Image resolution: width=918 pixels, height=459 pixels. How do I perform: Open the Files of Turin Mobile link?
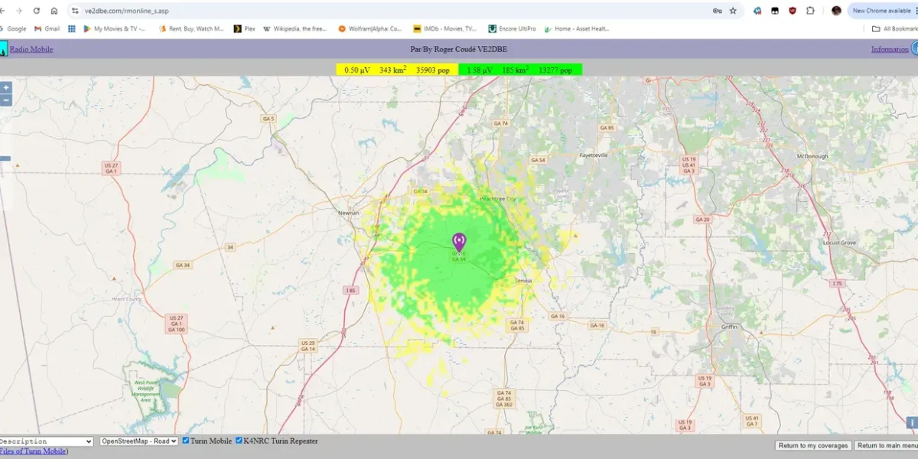pyautogui.click(x=33, y=451)
